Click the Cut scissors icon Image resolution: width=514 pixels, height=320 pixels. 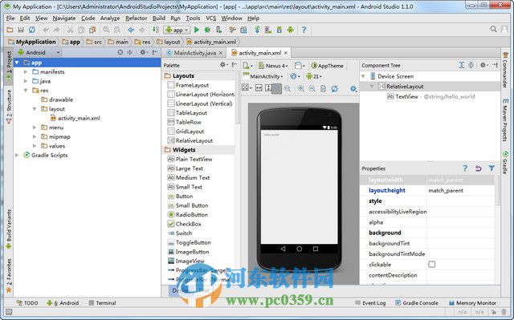tap(70, 30)
